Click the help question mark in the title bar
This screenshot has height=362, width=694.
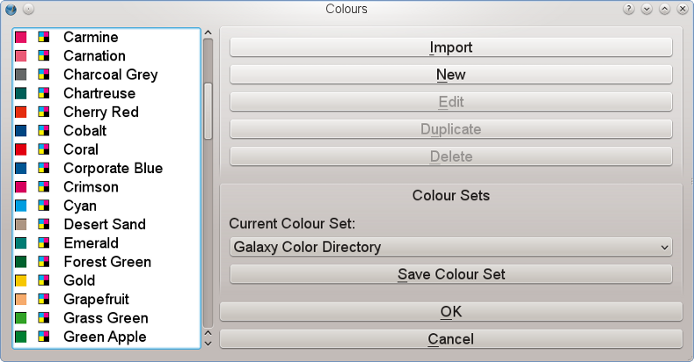(629, 9)
